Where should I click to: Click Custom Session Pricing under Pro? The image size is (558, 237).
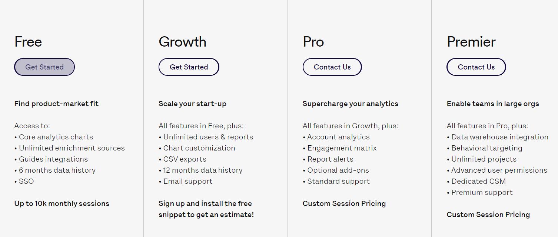click(344, 203)
